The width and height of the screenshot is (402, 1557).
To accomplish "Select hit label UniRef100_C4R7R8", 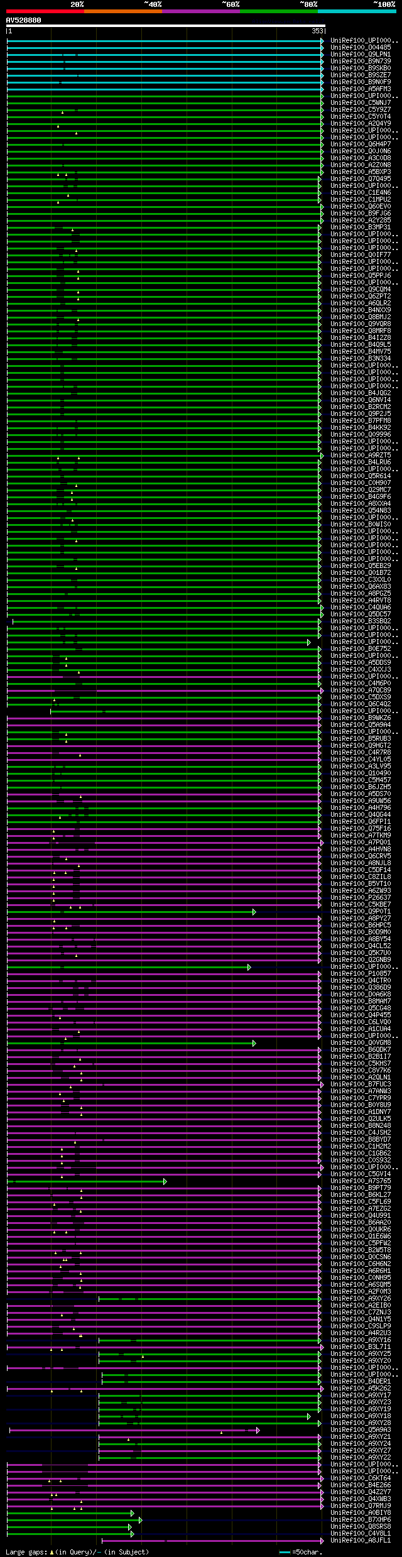I will [x=361, y=753].
